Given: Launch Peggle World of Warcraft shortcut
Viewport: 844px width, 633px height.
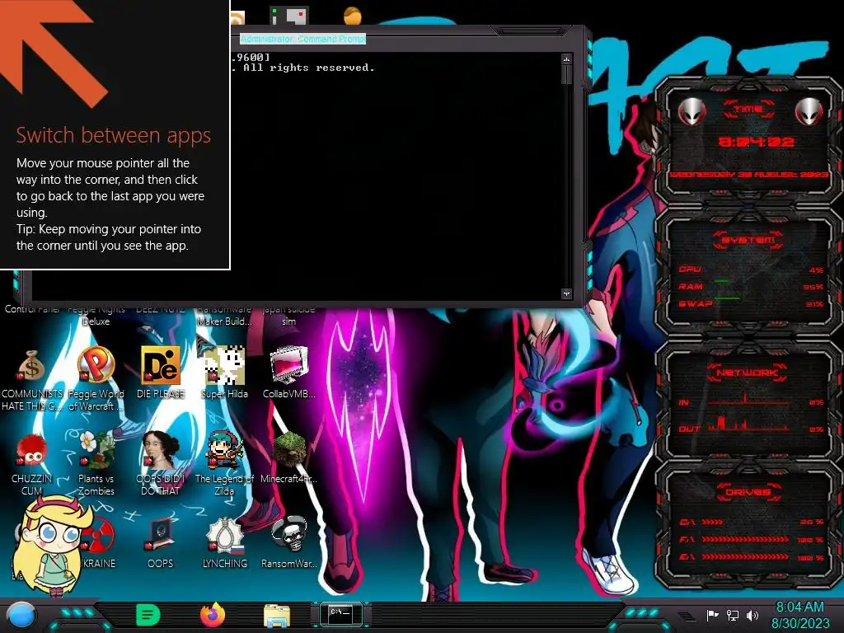Looking at the screenshot, I should coord(96,365).
